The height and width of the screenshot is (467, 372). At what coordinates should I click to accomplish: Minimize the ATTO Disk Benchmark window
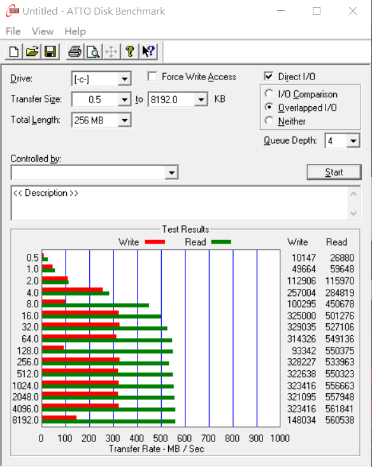281,11
